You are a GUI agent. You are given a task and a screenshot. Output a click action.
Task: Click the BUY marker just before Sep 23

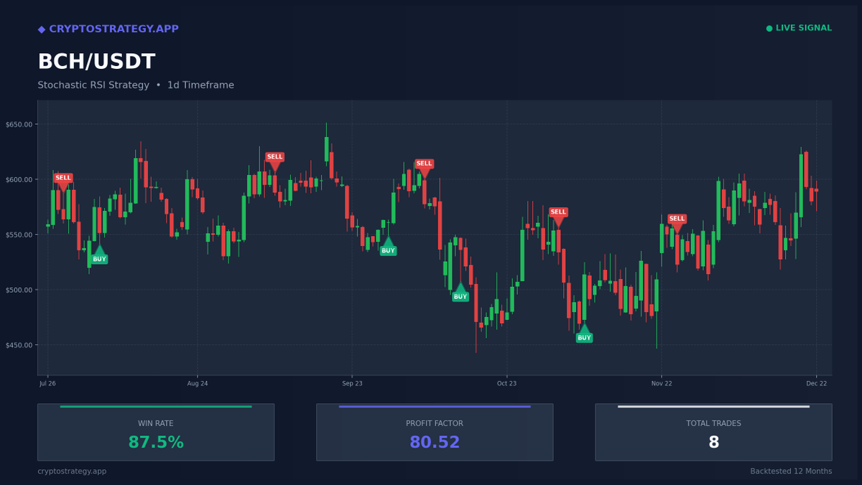[x=389, y=250]
